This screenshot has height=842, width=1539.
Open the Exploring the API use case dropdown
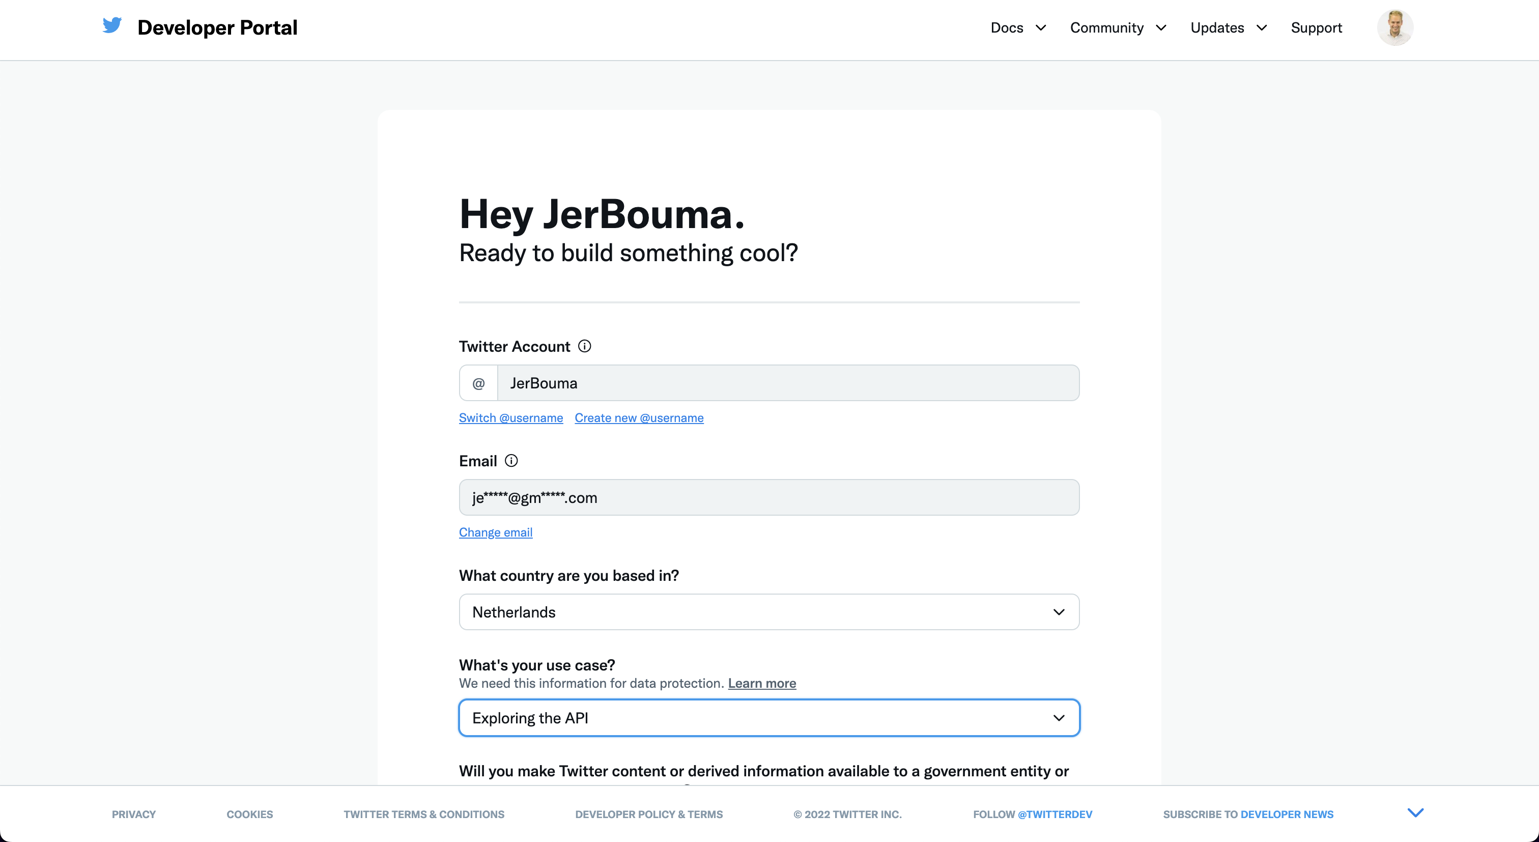769,718
